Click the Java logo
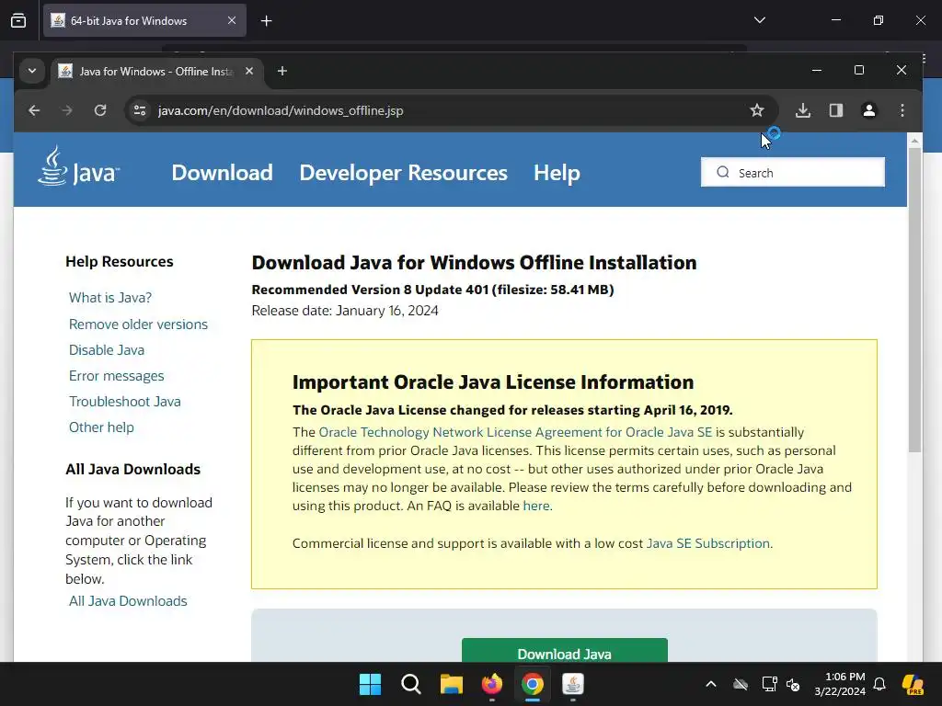 [x=79, y=166]
